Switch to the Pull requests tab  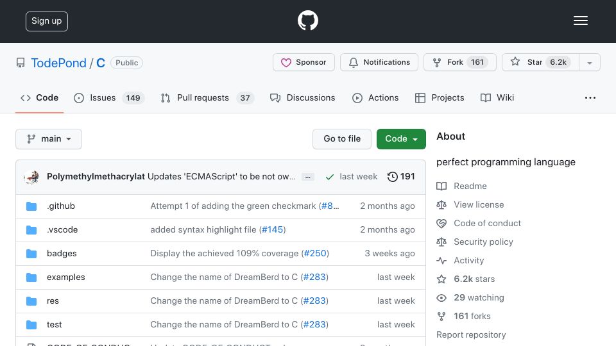pos(207,97)
